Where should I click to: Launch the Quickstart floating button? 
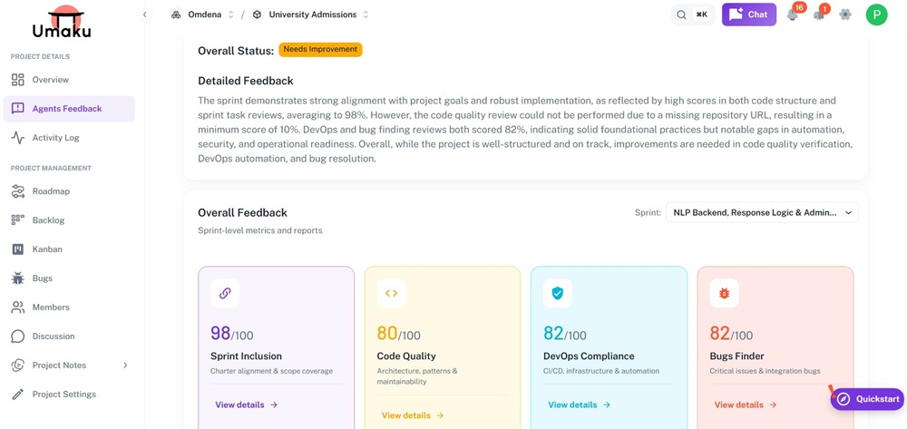click(868, 399)
